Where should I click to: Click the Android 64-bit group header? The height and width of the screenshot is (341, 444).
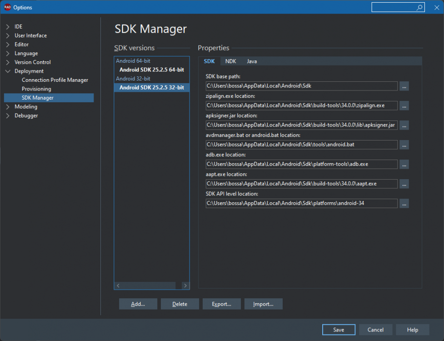[x=133, y=61]
